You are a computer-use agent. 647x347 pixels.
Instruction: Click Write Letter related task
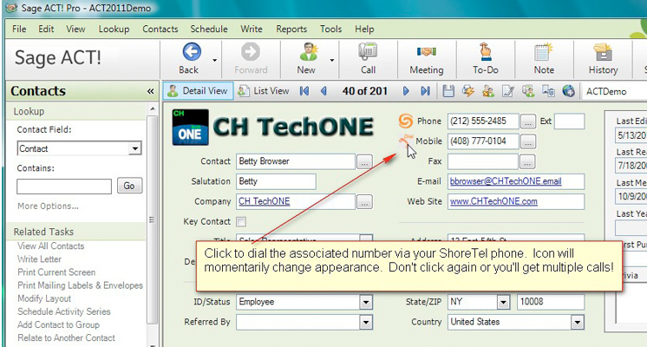[39, 259]
